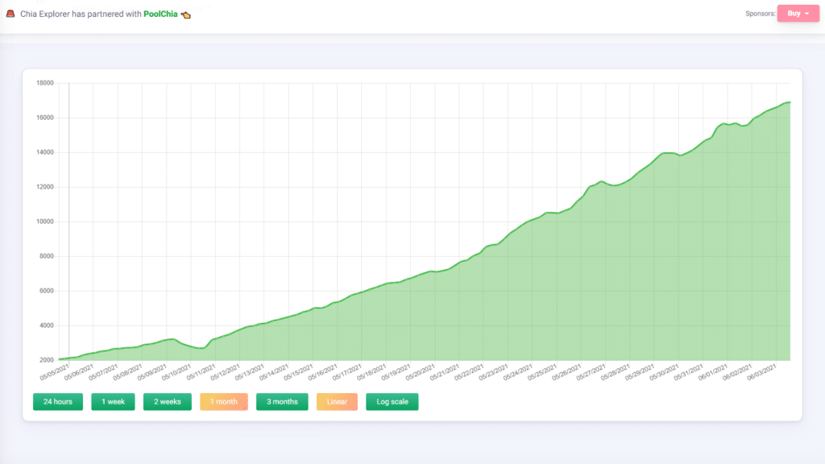Screen dimensions: 825x464
Task: Click the 2000 y-axis label
Action: (x=46, y=360)
